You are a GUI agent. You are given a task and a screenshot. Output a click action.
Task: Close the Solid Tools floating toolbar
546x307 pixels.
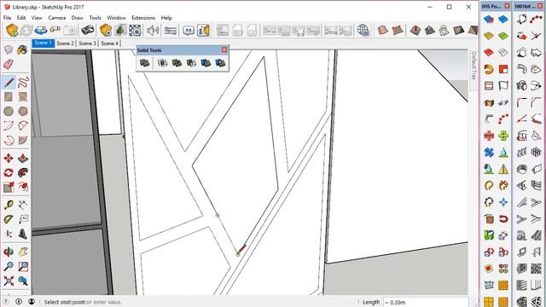tap(224, 49)
